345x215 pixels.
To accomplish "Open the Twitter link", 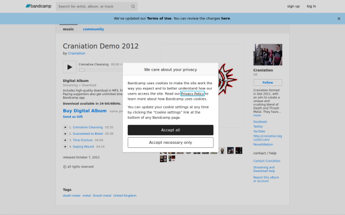I will coord(258,126).
